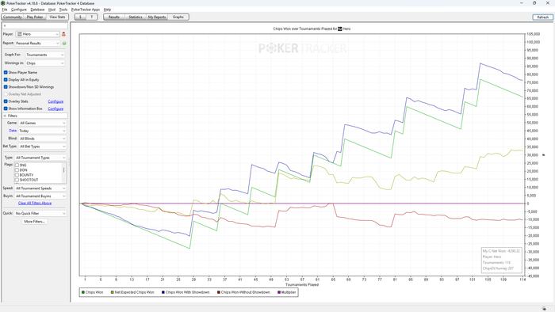The height and width of the screenshot is (312, 555).
Task: Collapse the Filters section
Action: tap(5, 116)
